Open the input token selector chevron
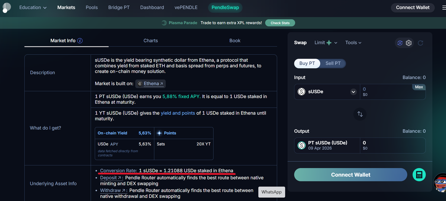446x201 pixels. (353, 92)
